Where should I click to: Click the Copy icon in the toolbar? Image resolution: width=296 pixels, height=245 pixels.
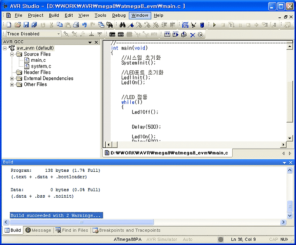60,25
